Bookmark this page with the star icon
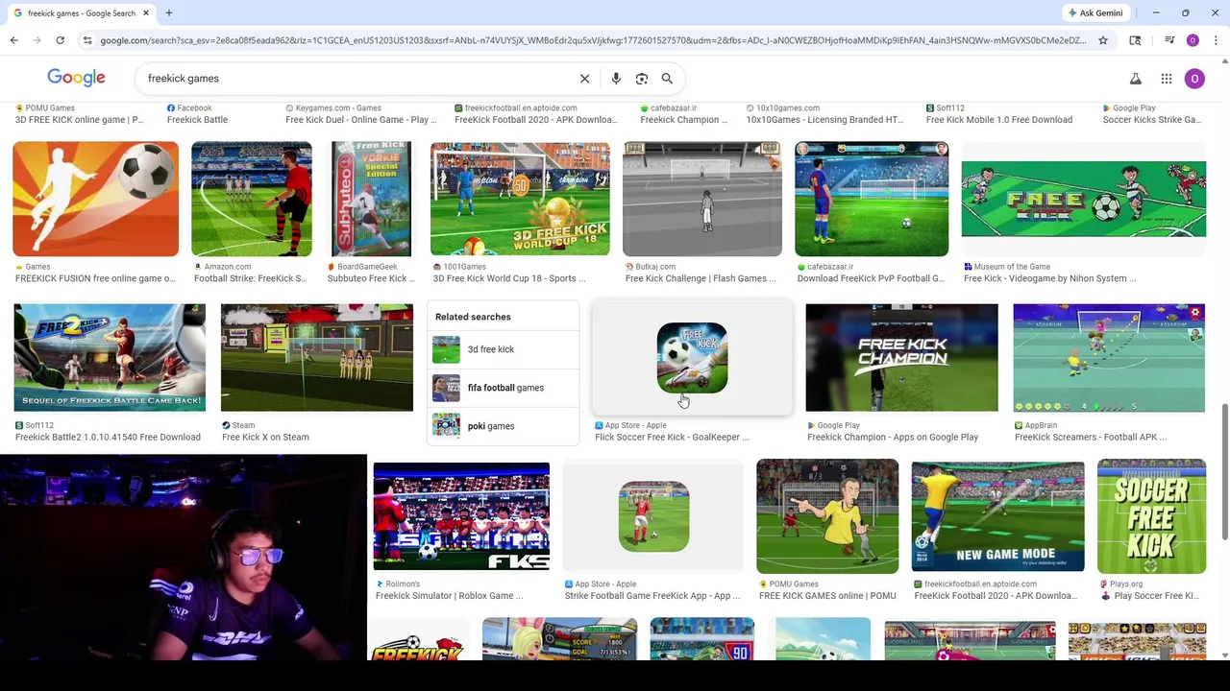 point(1103,40)
